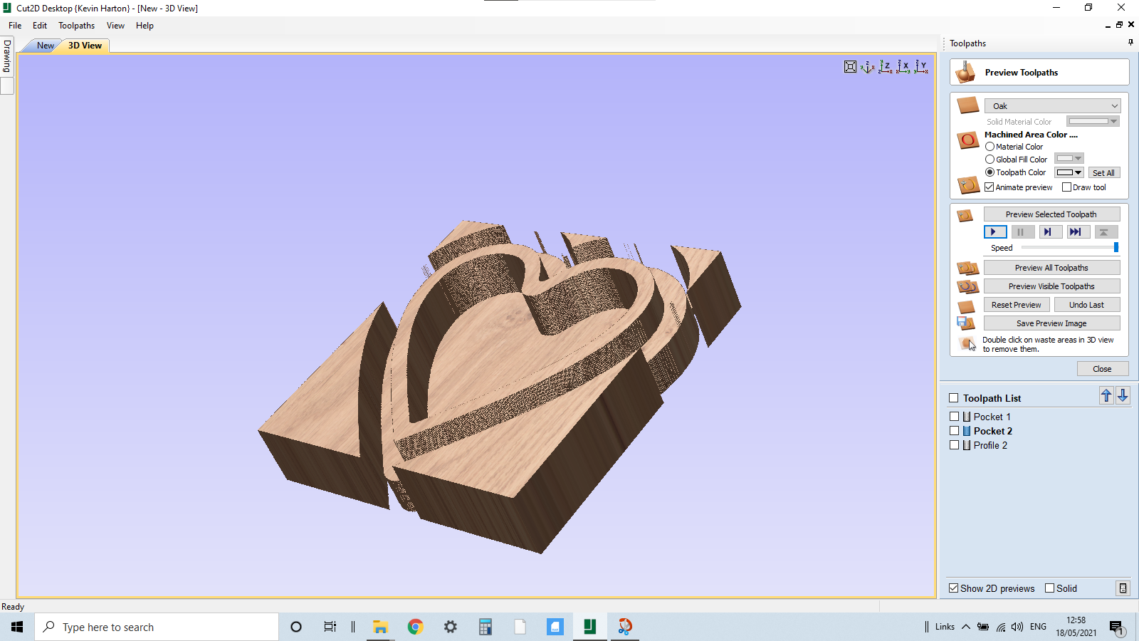Tick the Toolpath List master checkbox

coord(954,398)
